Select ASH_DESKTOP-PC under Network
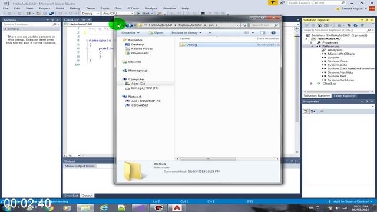The width and height of the screenshot is (377, 212). [x=145, y=101]
